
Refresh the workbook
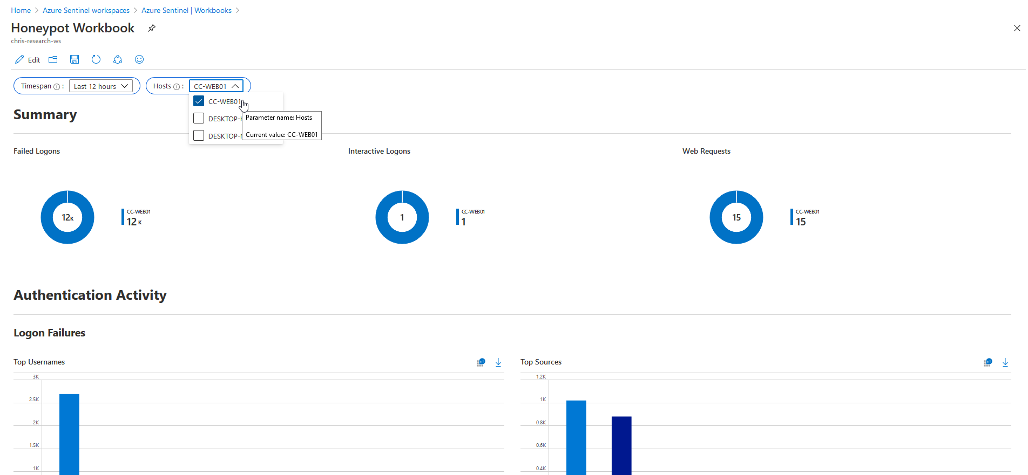point(96,59)
